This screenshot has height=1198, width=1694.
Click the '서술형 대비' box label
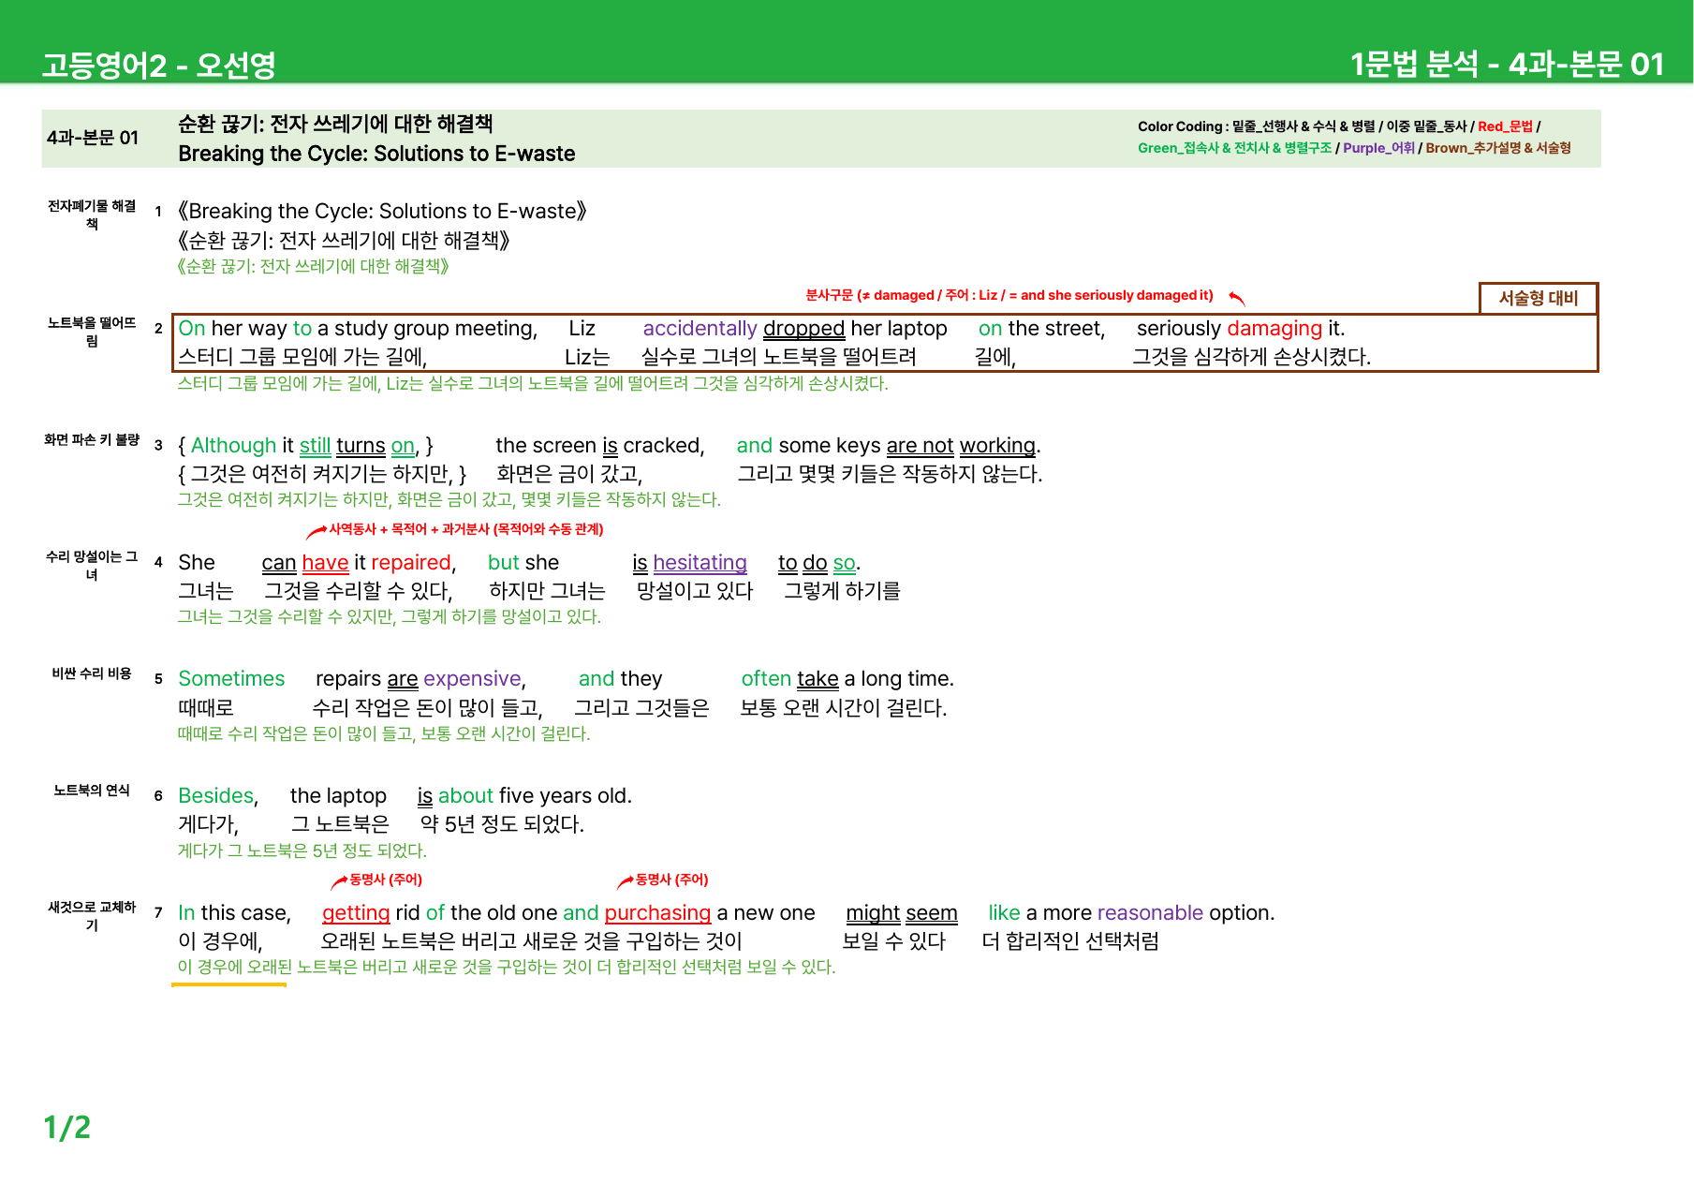(x=1539, y=298)
